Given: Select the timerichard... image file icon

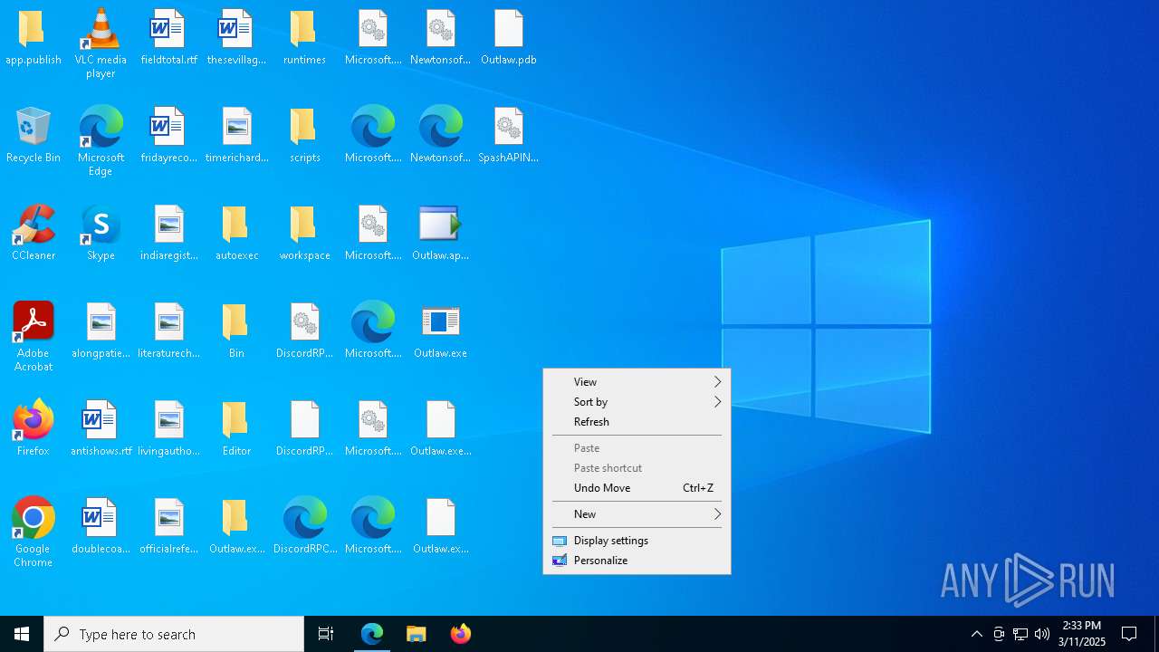Looking at the screenshot, I should [236, 135].
